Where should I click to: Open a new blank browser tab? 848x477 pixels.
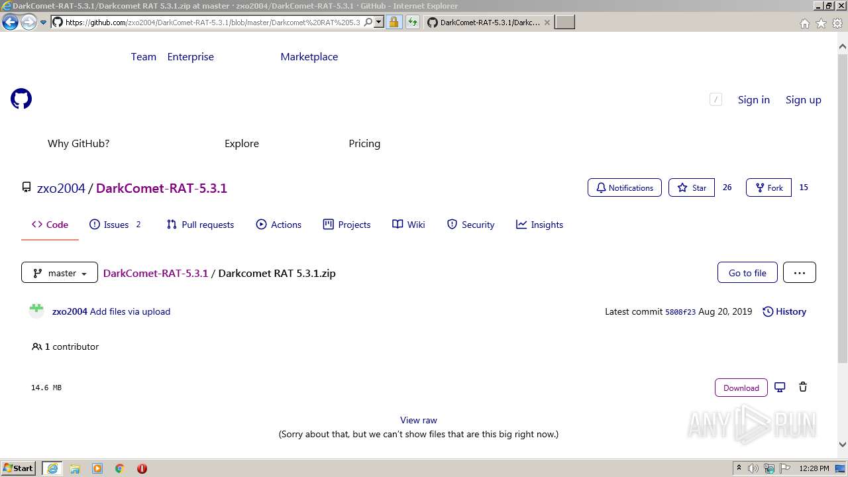564,23
